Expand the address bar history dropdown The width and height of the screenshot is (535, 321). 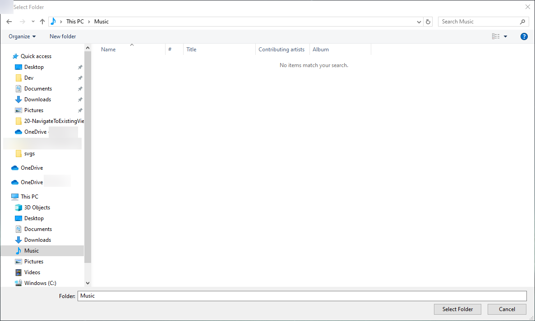[x=419, y=21]
